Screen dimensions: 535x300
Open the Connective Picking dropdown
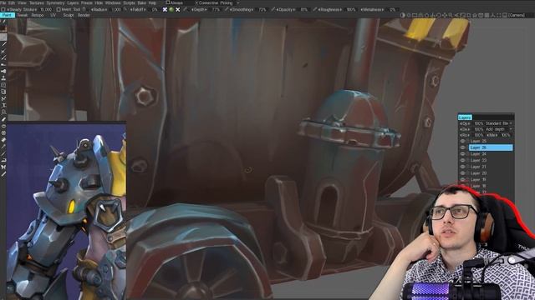[217, 2]
